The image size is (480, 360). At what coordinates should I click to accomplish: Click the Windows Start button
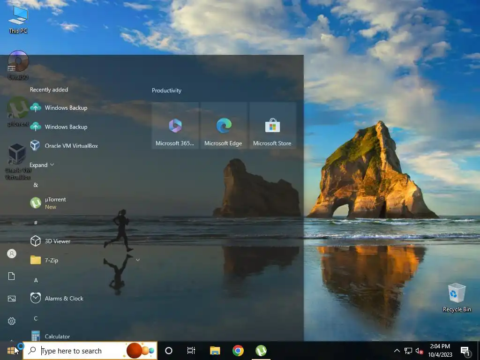coord(11,351)
